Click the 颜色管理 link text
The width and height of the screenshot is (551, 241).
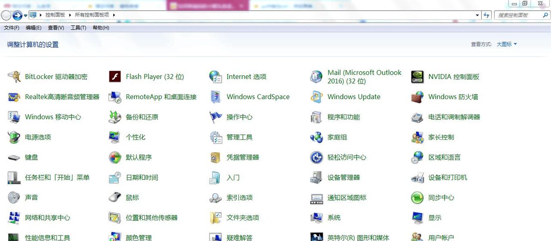pyautogui.click(x=139, y=238)
